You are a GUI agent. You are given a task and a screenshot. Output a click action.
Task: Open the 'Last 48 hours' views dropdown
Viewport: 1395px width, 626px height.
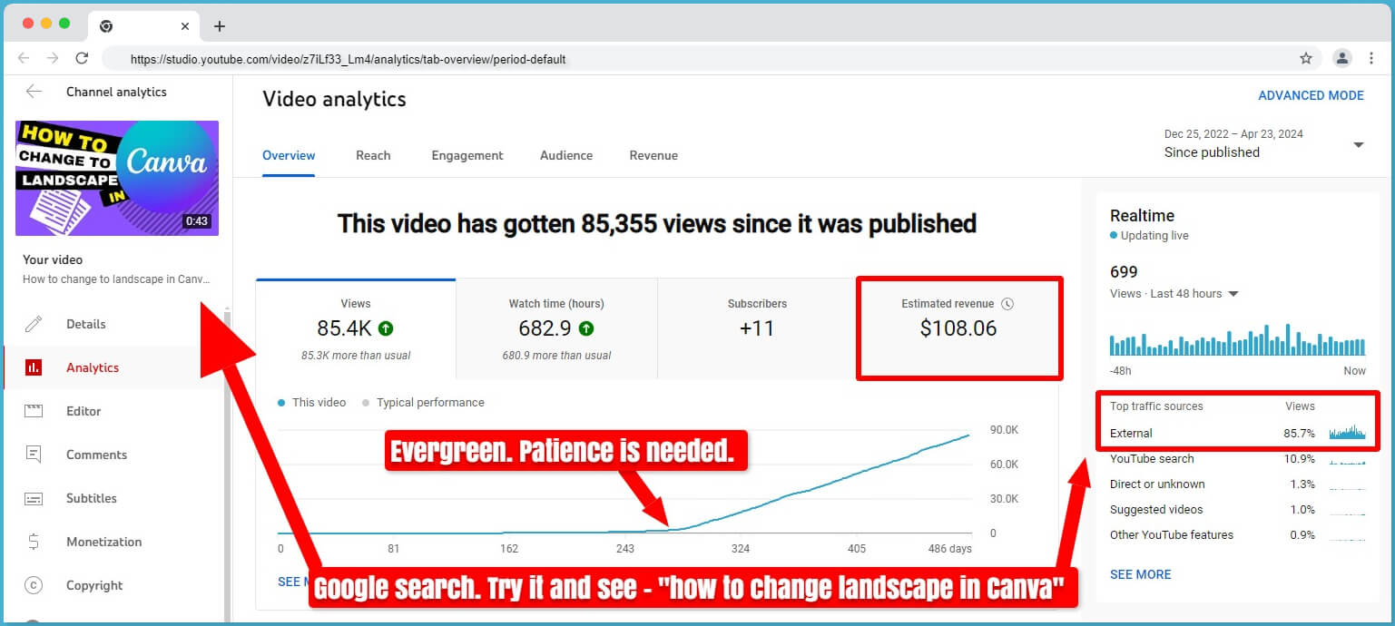click(x=1233, y=294)
